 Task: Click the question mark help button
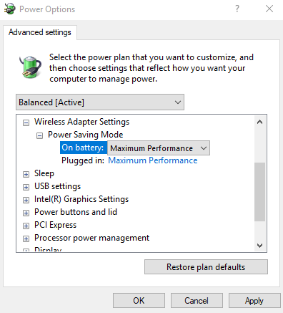(237, 9)
